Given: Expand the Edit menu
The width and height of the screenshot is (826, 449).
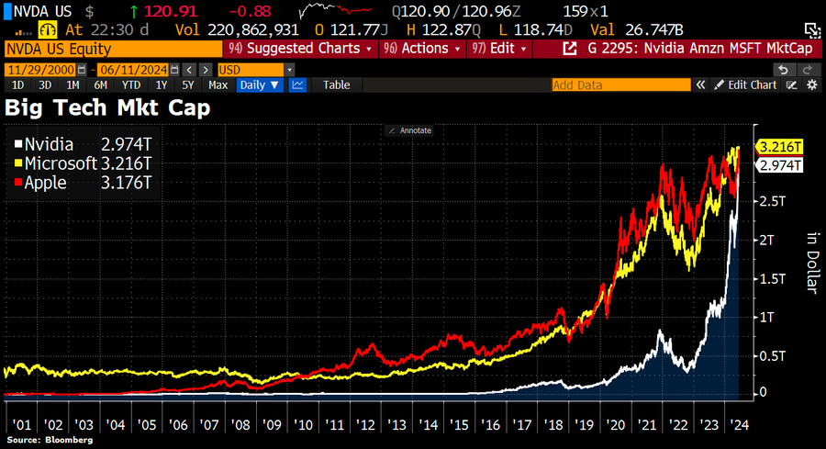Looking at the screenshot, I should coord(499,49).
